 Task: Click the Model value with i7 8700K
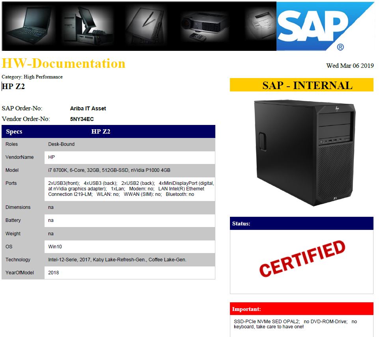(x=109, y=170)
